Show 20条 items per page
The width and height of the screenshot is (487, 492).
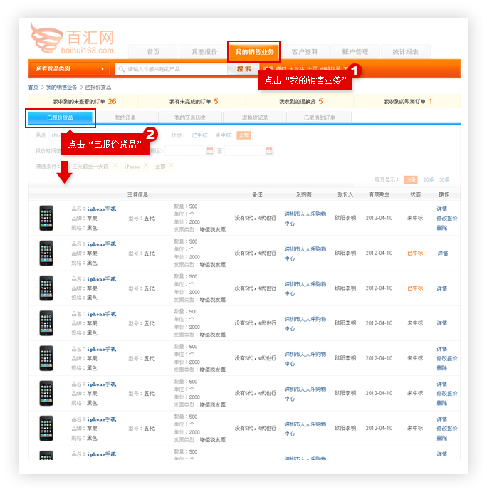[x=429, y=179]
